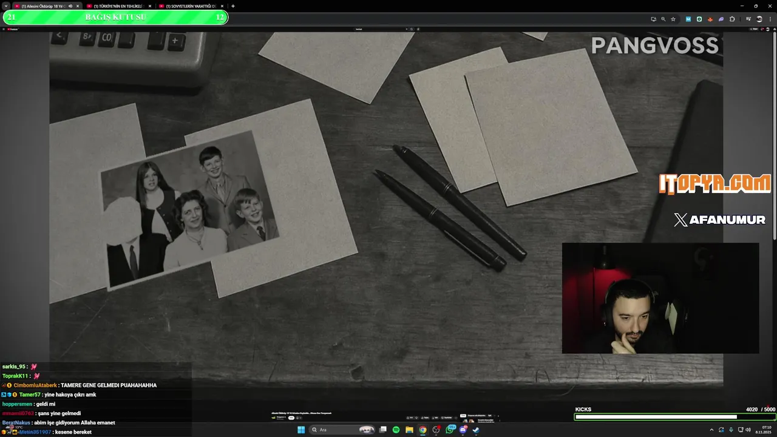Open WhatsApp from the taskbar
777x437 pixels.
click(450, 430)
